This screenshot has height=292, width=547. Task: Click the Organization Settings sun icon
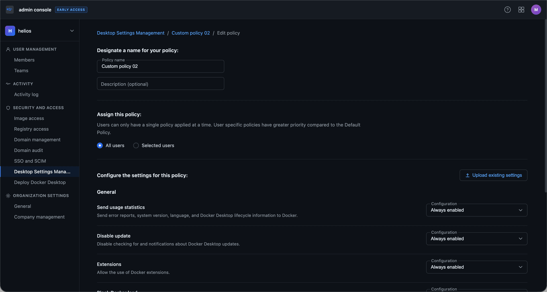pos(8,195)
